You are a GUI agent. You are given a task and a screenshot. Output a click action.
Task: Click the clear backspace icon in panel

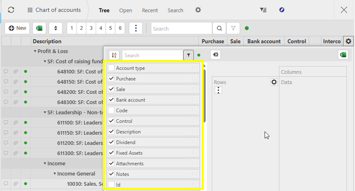tap(216, 55)
